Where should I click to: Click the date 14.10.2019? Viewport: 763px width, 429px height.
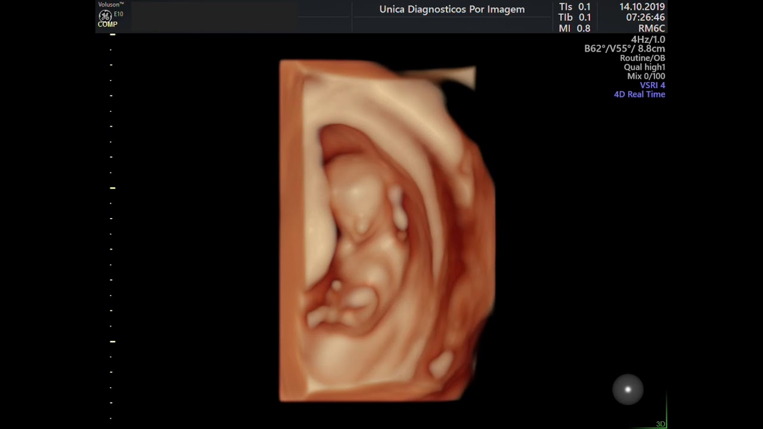click(x=642, y=7)
